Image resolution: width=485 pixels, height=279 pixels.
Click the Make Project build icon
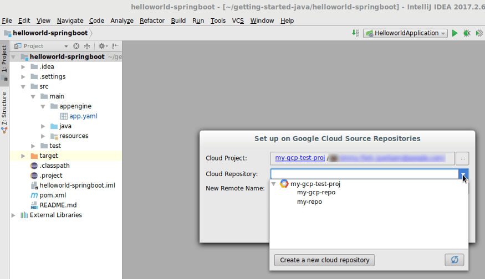[356, 33]
